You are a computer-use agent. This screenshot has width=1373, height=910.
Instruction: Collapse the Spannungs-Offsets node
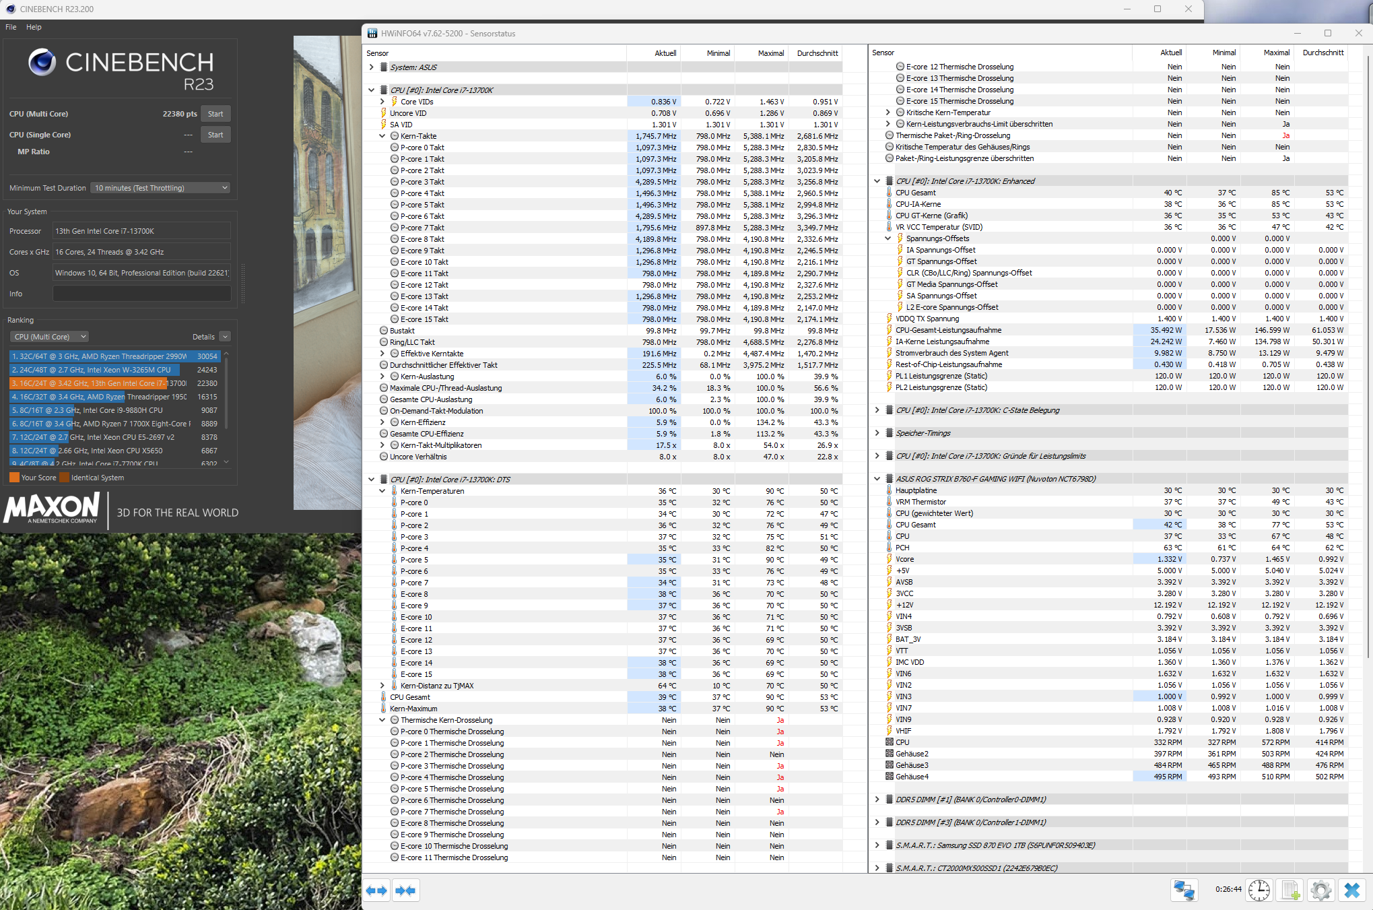pyautogui.click(x=888, y=238)
